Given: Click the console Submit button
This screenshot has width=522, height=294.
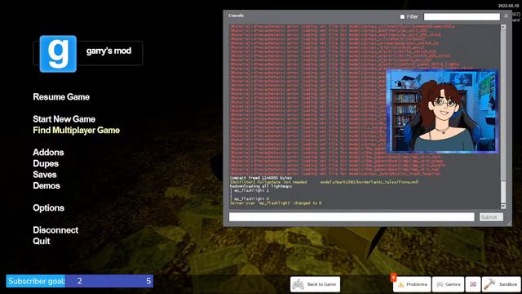Looking at the screenshot, I should tap(491, 217).
